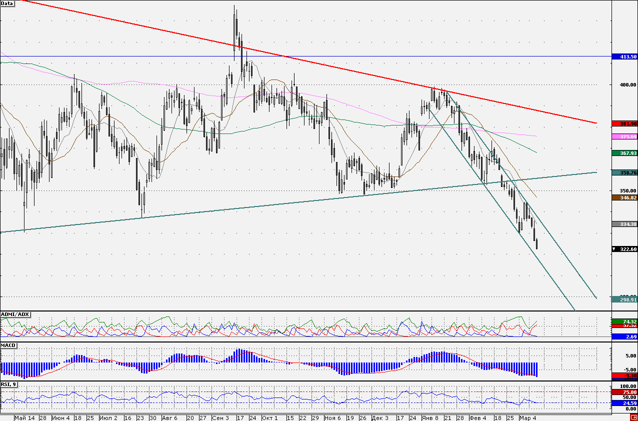Click the black 322.60 current price marker
638x421 pixels.
pos(624,248)
